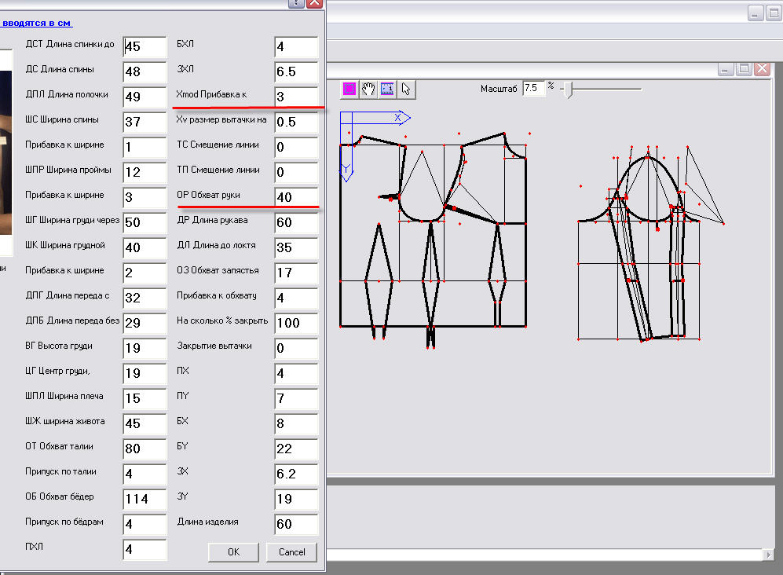This screenshot has width=783, height=575.
Task: Click the dialog help question mark button
Action: [296, 3]
